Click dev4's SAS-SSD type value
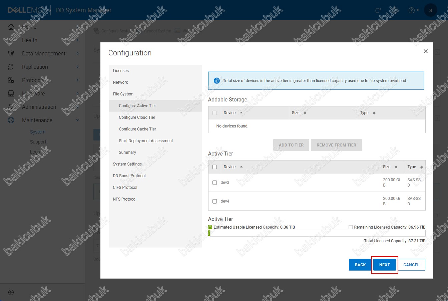Image resolution: width=448 pixels, height=301 pixels. 414,201
